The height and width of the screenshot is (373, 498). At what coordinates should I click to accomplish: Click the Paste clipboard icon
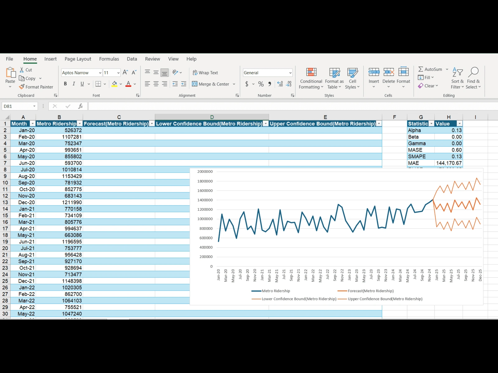(x=11, y=72)
